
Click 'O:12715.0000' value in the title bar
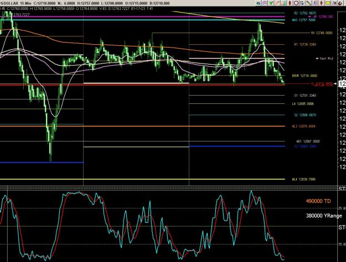(x=137, y=3)
